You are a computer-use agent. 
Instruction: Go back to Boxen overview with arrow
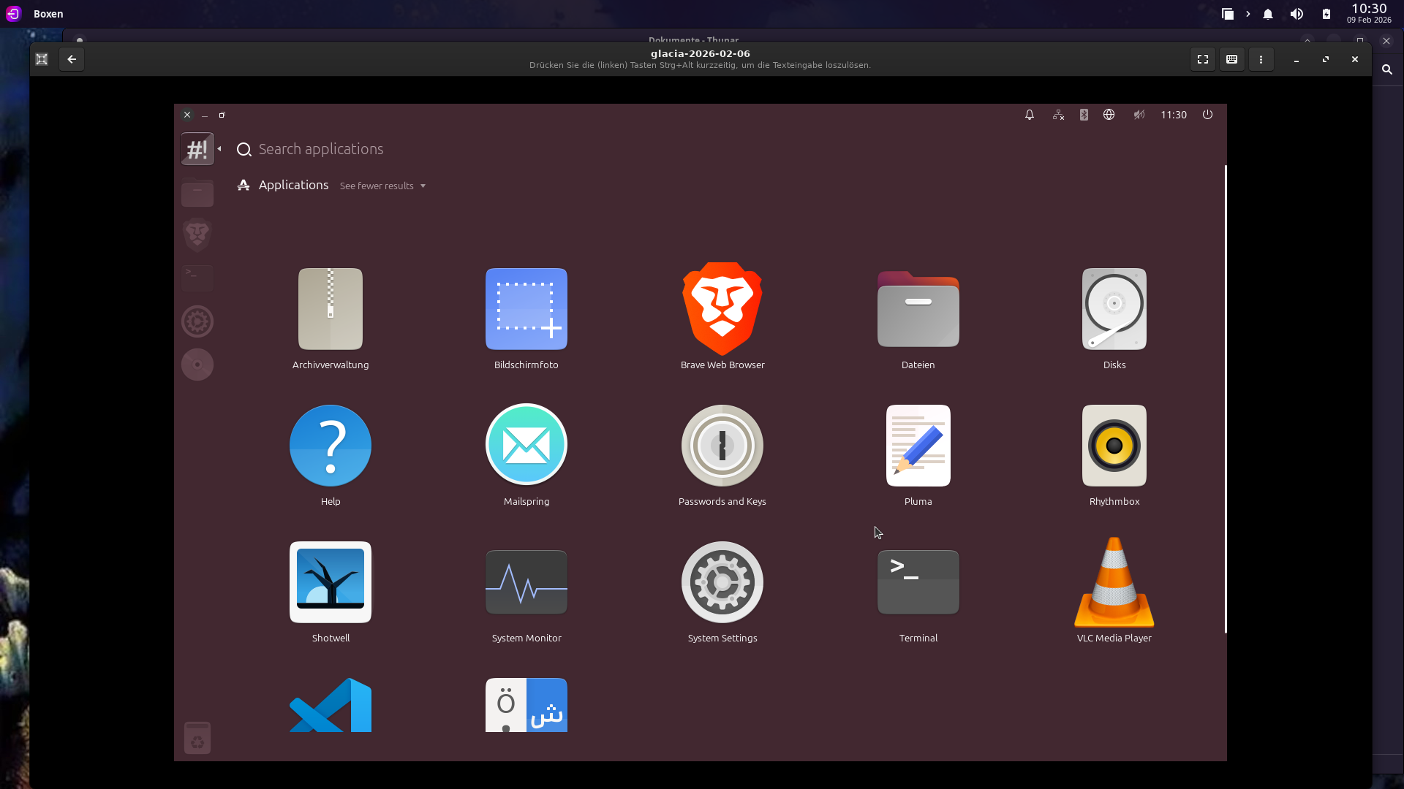click(x=72, y=59)
